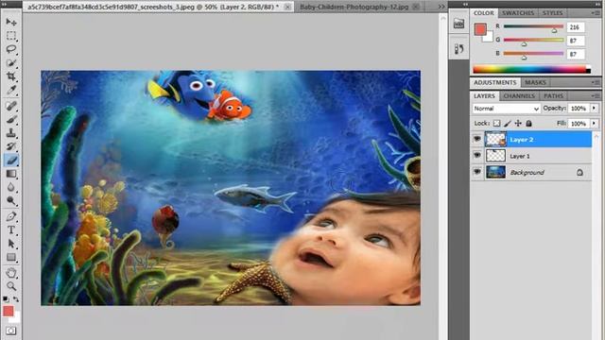Open the Opacity slider arrow

594,109
